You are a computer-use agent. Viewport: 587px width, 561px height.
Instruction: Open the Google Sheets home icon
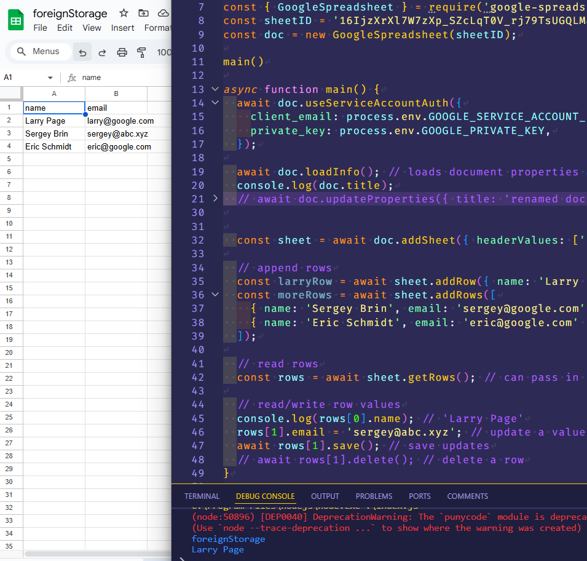coord(16,20)
